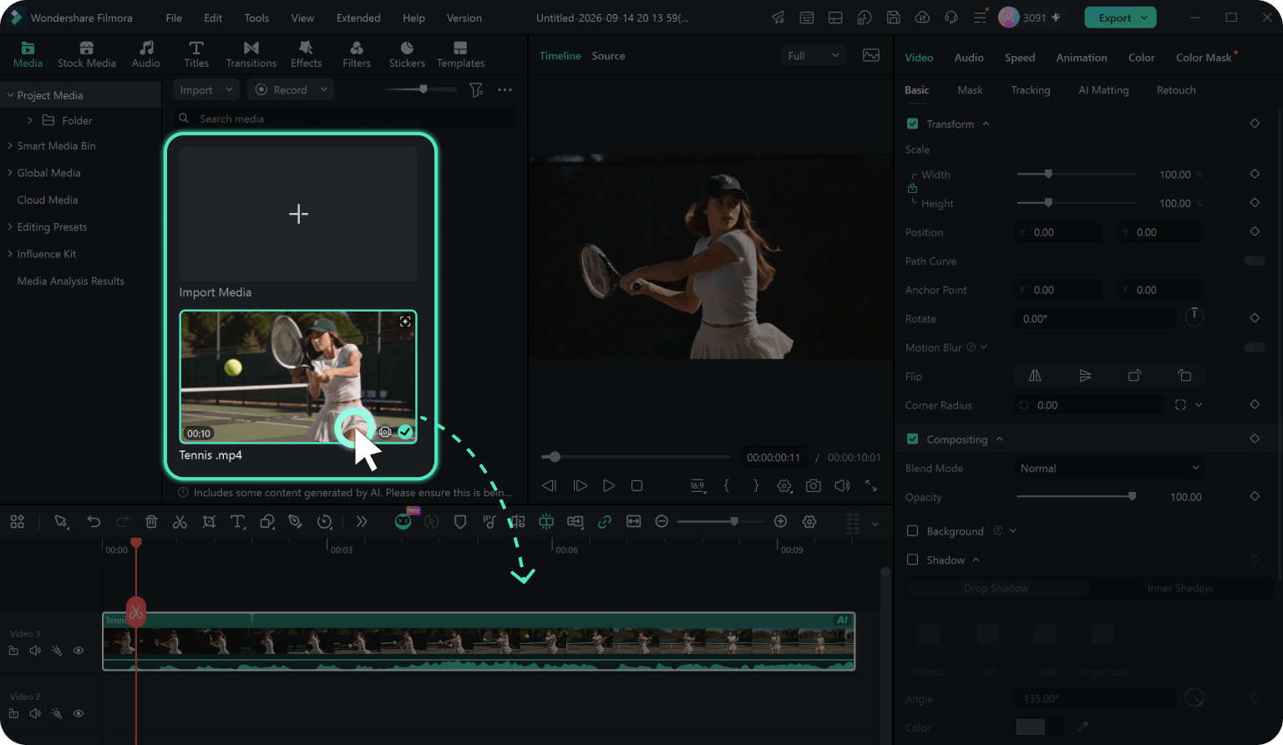This screenshot has height=745, width=1283.
Task: Expand the Global Media item
Action: coord(10,173)
